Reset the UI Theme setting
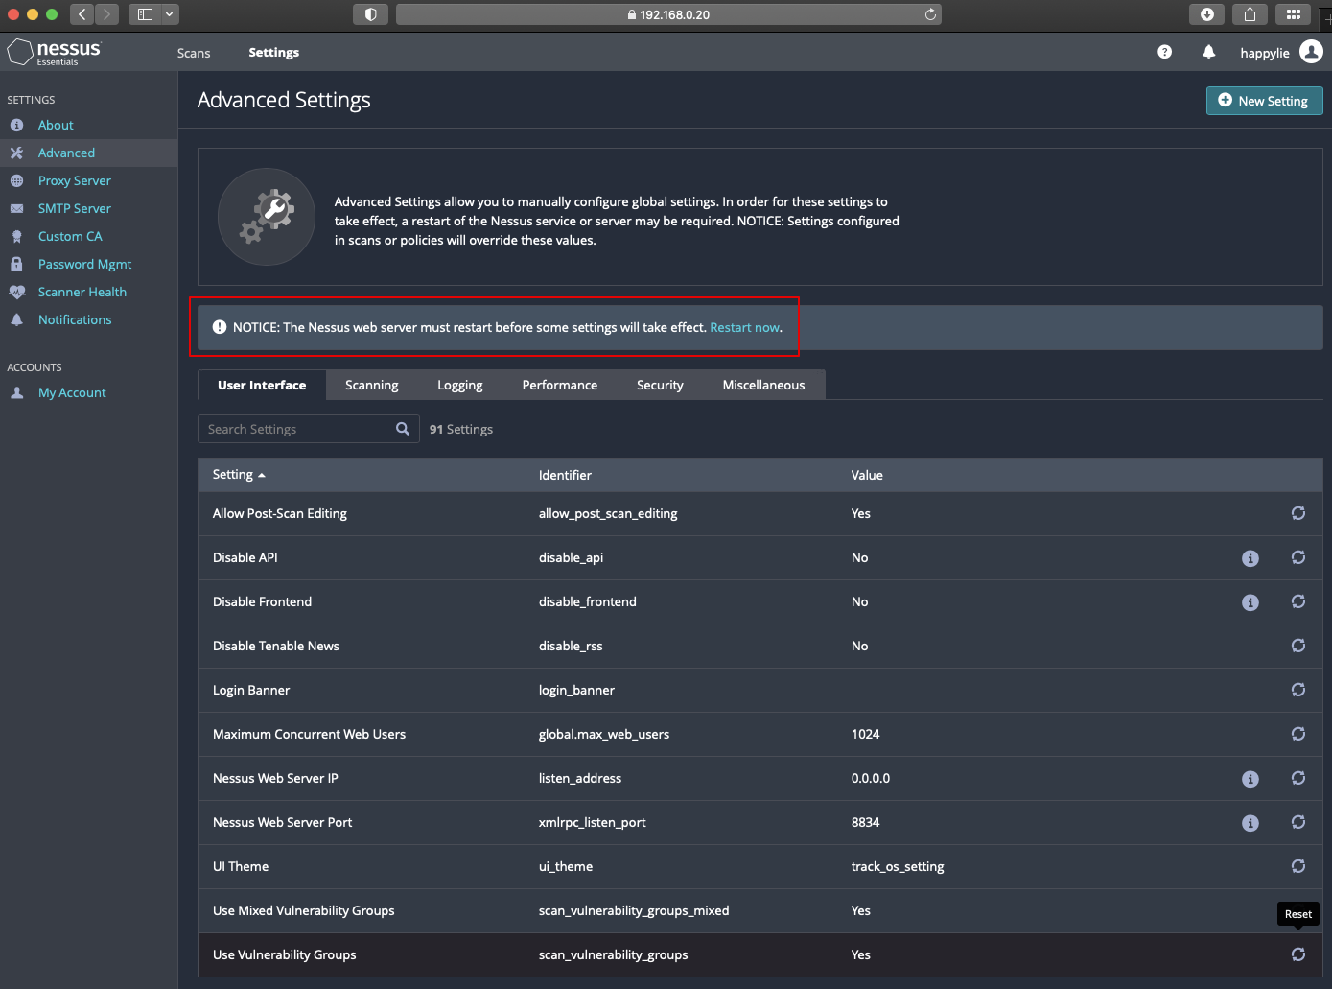Image resolution: width=1332 pixels, height=989 pixels. coord(1298,866)
